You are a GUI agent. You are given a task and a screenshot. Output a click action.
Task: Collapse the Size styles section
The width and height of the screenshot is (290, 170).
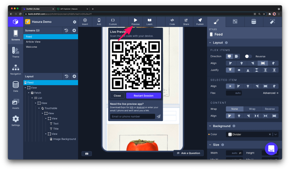coord(210,145)
